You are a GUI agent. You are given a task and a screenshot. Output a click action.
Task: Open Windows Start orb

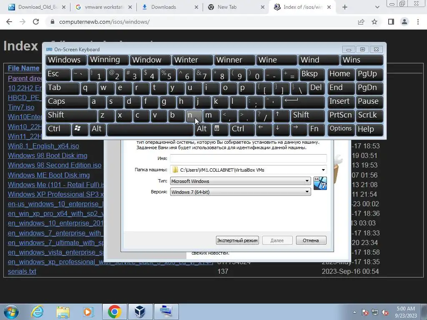point(11,312)
